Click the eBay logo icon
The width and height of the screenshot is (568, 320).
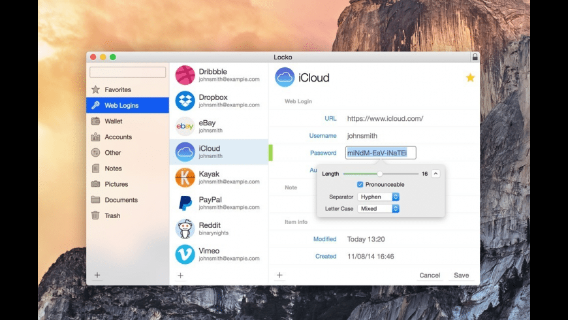pos(185,126)
